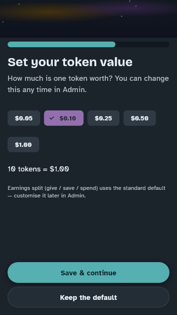Click the checkmark icon on the selected chip
This screenshot has height=315, width=177.
click(x=51, y=118)
